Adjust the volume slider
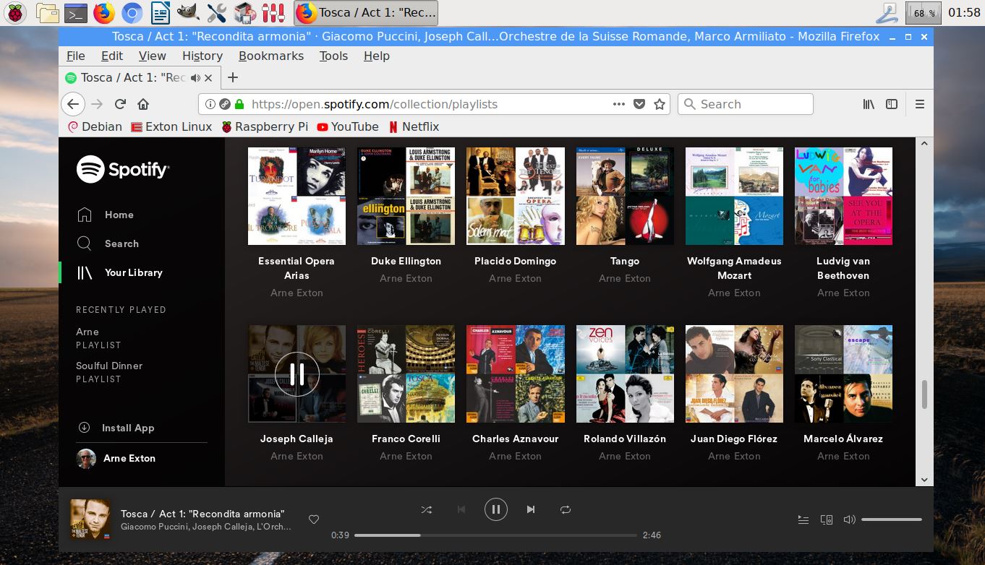985x565 pixels. pyautogui.click(x=891, y=519)
